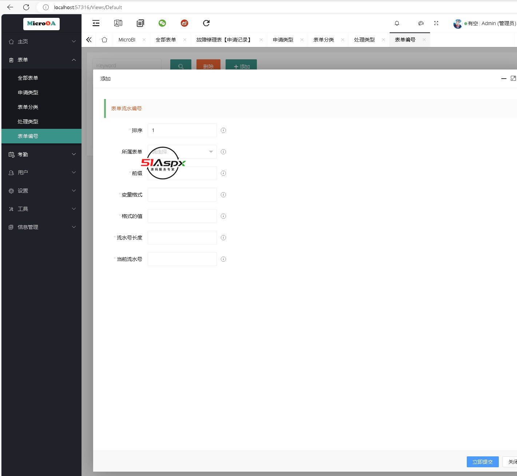Select 表单编号 in the sidebar
Image resolution: width=517 pixels, height=476 pixels.
[x=41, y=136]
